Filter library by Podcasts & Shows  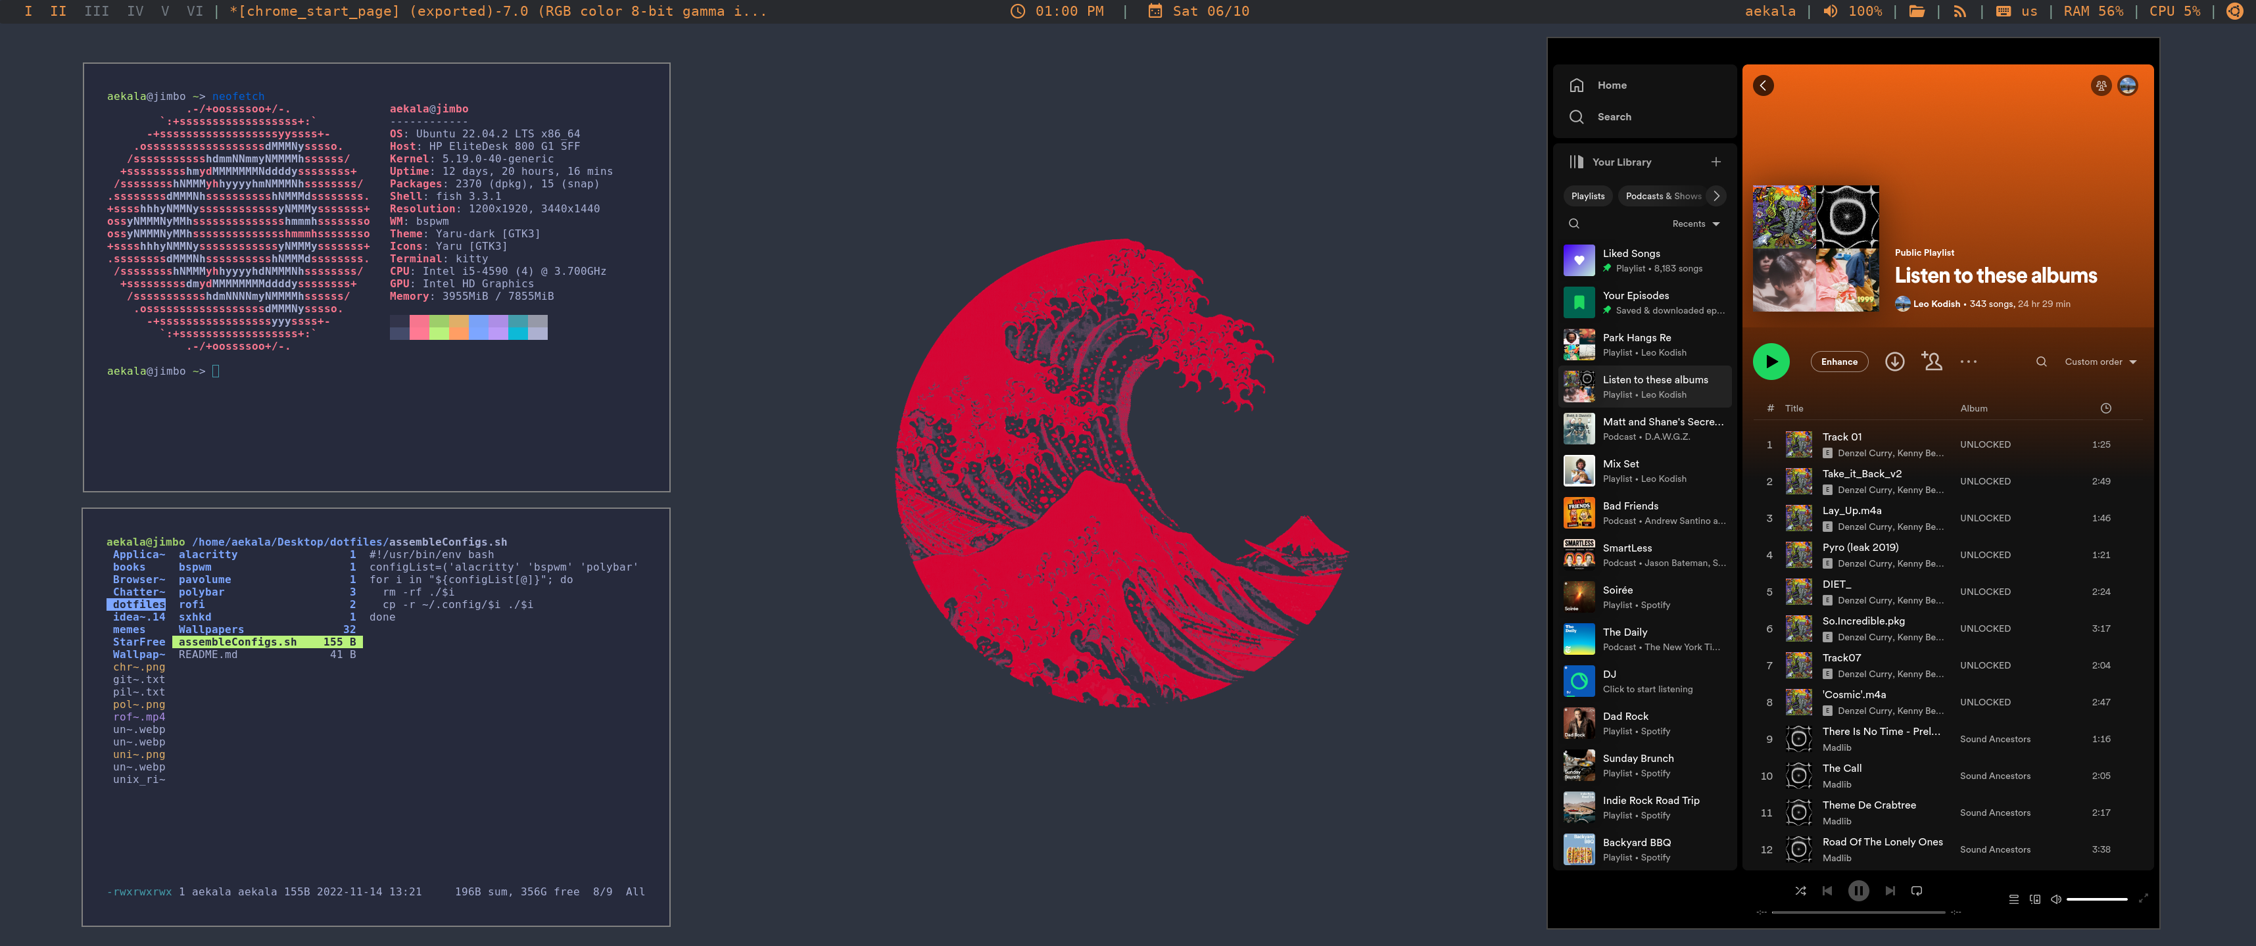(1662, 196)
